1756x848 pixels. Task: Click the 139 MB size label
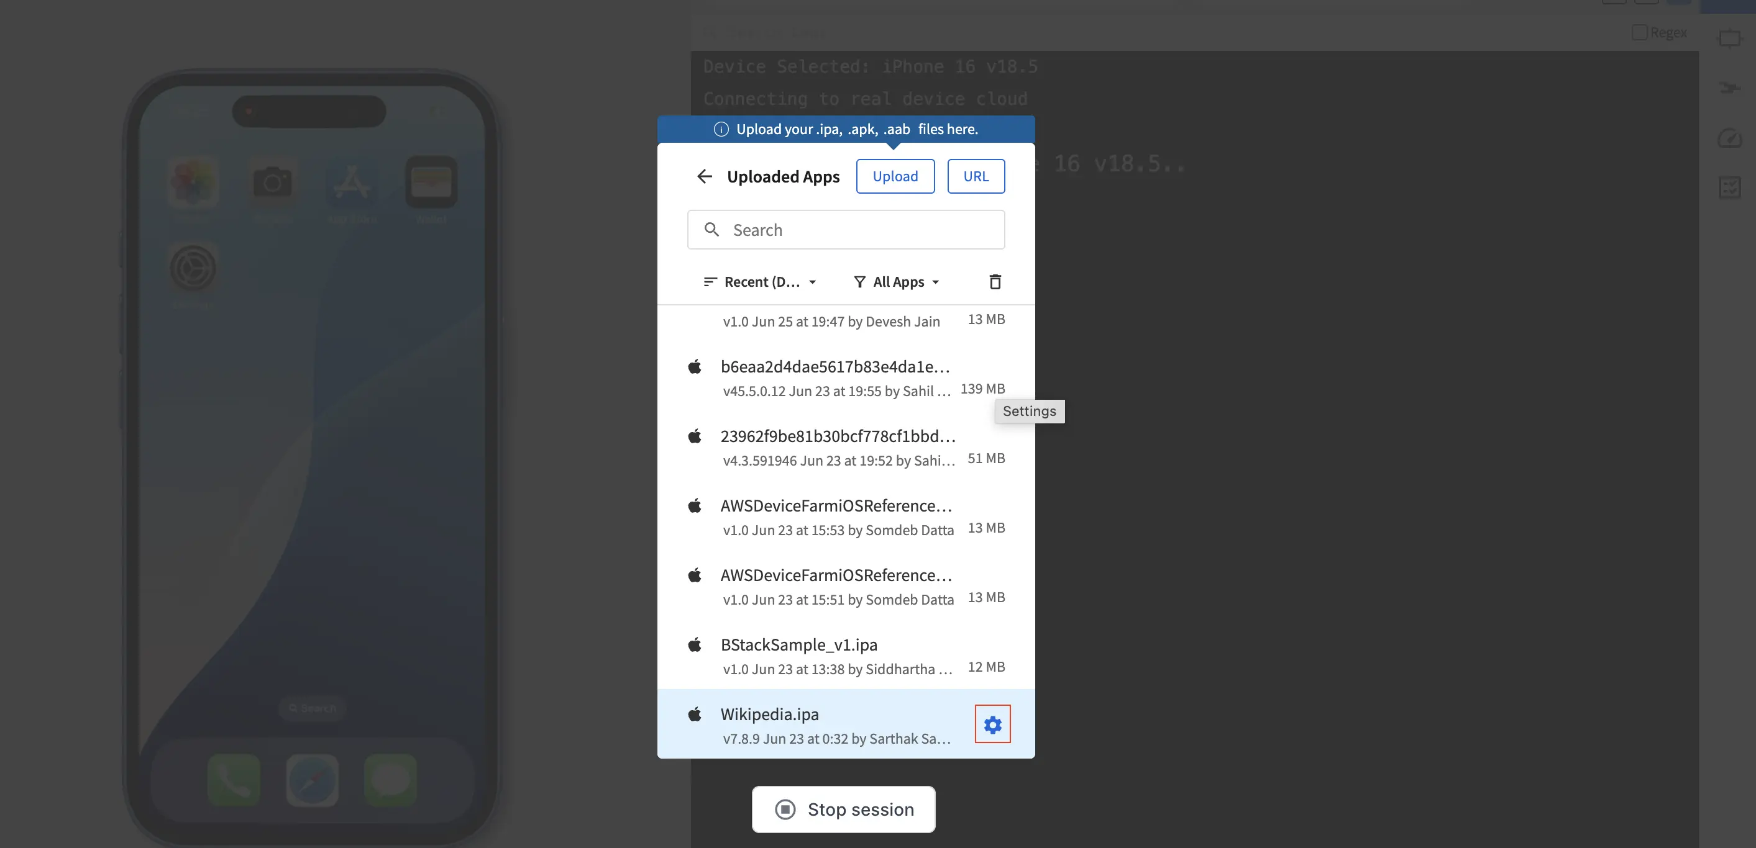tap(982, 389)
